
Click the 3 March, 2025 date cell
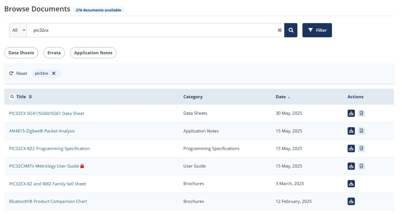pos(290,184)
